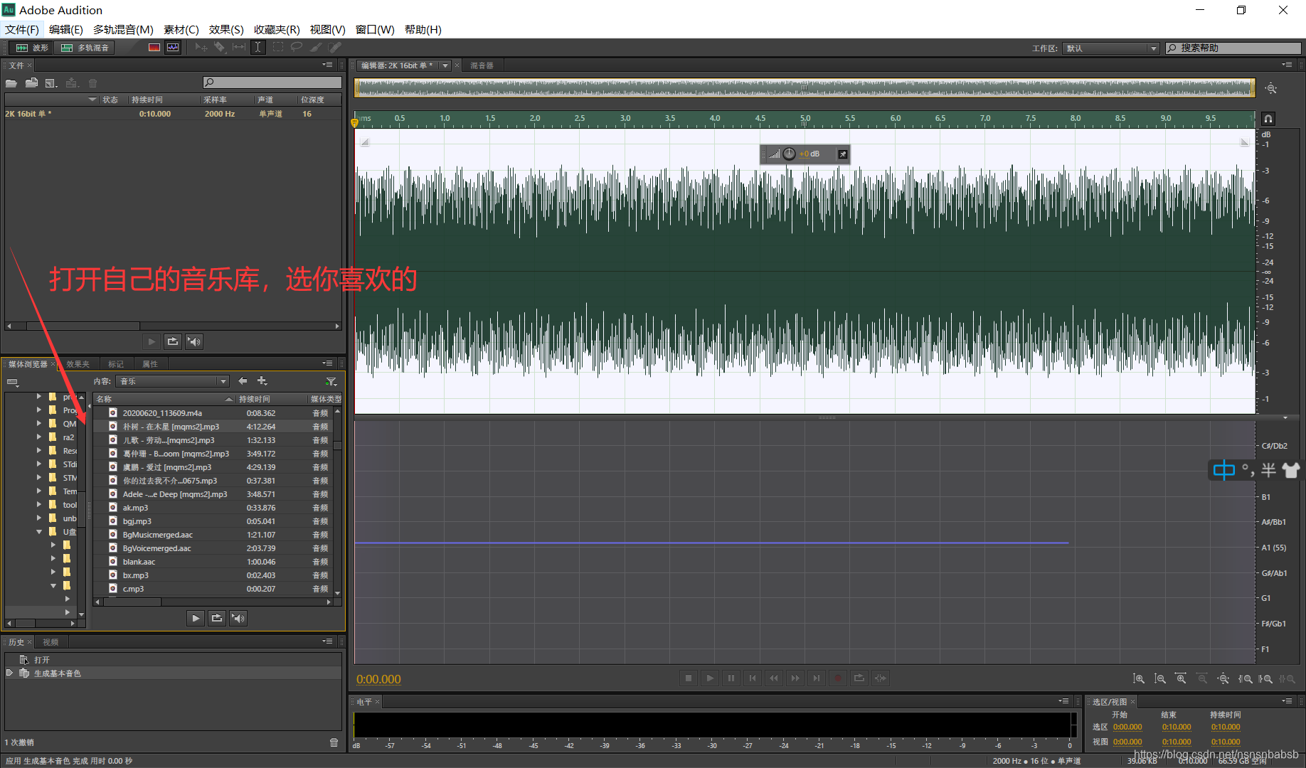This screenshot has height=768, width=1306.
Task: Select the Razor tool in toolbar
Action: (220, 48)
